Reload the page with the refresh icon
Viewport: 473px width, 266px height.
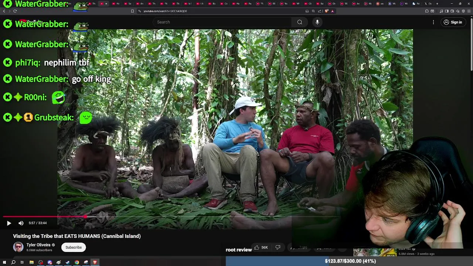tap(15, 11)
